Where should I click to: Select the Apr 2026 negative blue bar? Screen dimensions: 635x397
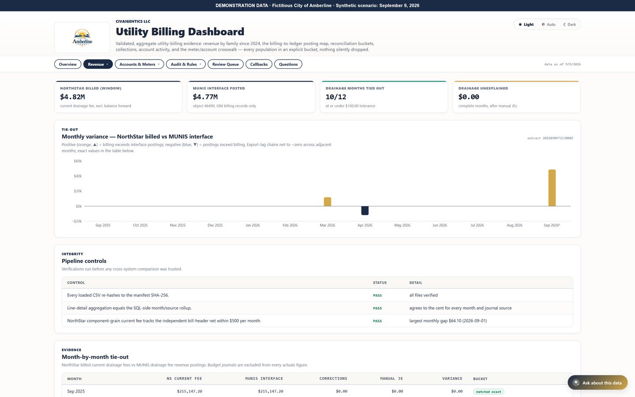tap(365, 210)
